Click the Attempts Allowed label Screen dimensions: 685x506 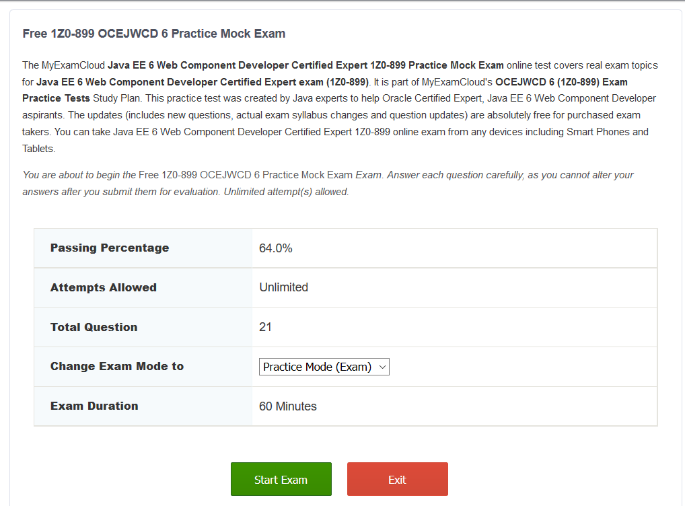click(103, 287)
